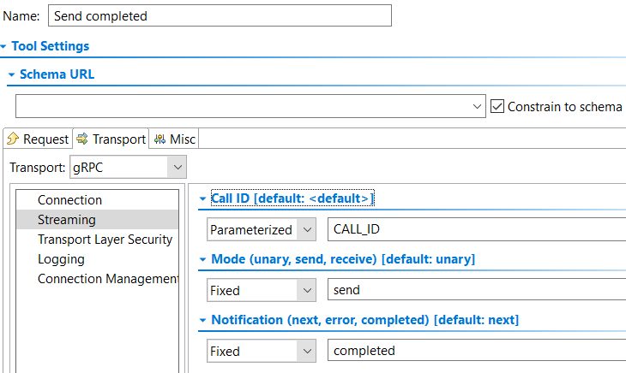Switch to the Request tab
This screenshot has height=373, width=626.
pos(38,139)
